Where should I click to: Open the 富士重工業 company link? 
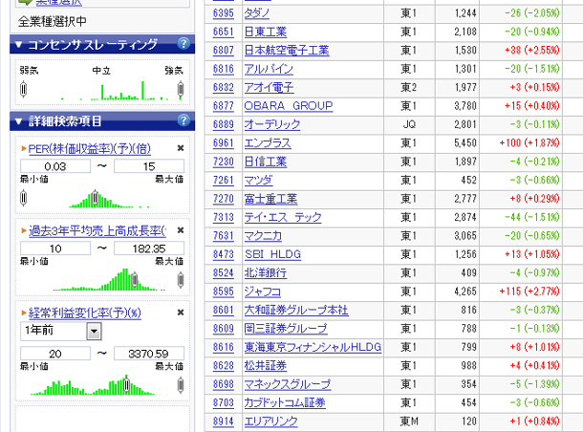[x=270, y=199]
